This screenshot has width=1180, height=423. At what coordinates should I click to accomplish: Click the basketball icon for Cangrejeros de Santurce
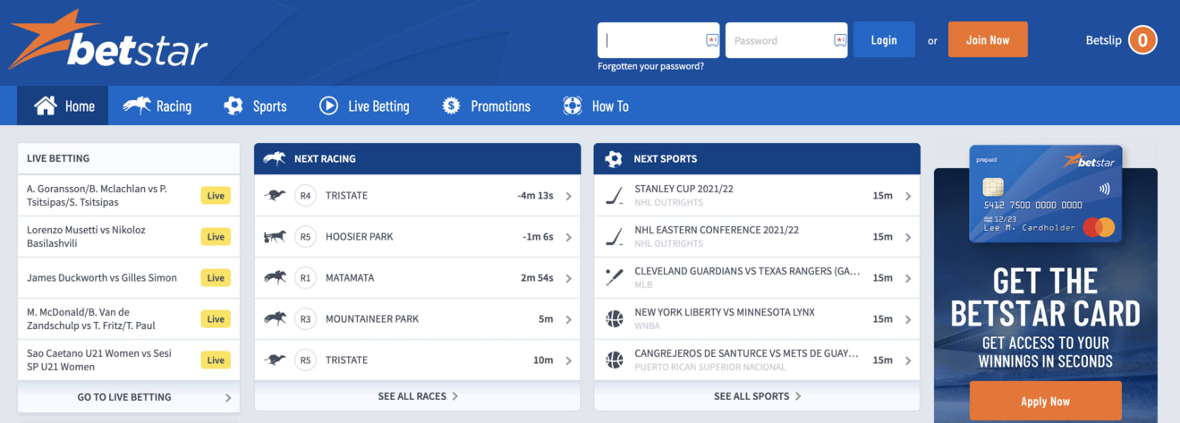tap(614, 360)
